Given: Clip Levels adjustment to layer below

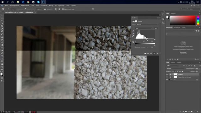Looking at the screenshot, I should coord(145,53).
